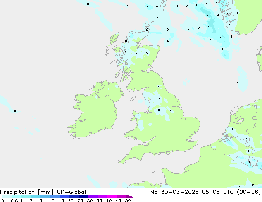Select the legend swatch between 5 and 10
262x202 pixels.
(x=45, y=197)
